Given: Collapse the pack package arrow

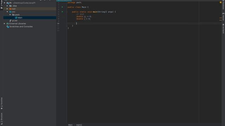Looking at the screenshot, I should point(10,15).
